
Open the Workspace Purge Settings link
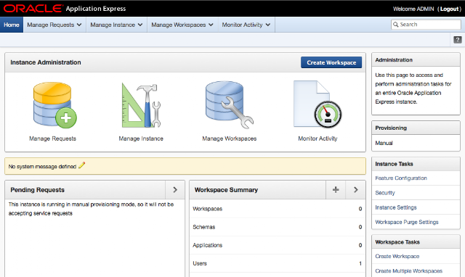[407, 222]
